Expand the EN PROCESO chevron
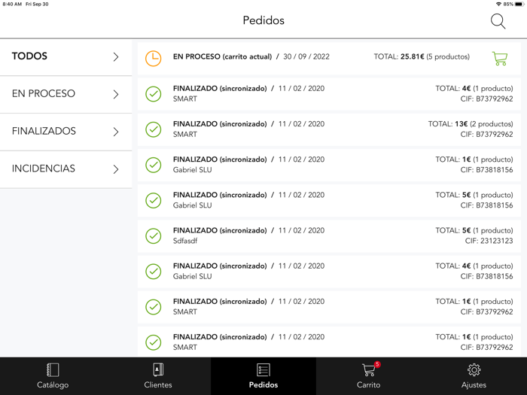 tap(116, 94)
